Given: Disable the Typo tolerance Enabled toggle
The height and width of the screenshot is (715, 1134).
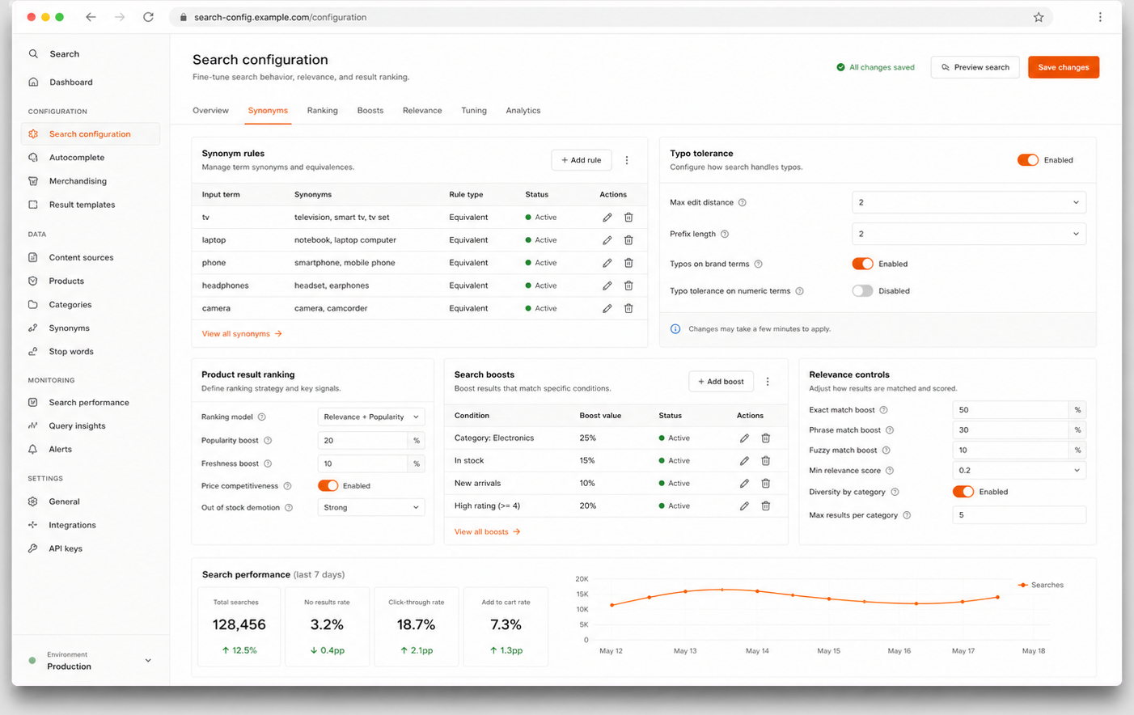Looking at the screenshot, I should [x=1027, y=160].
